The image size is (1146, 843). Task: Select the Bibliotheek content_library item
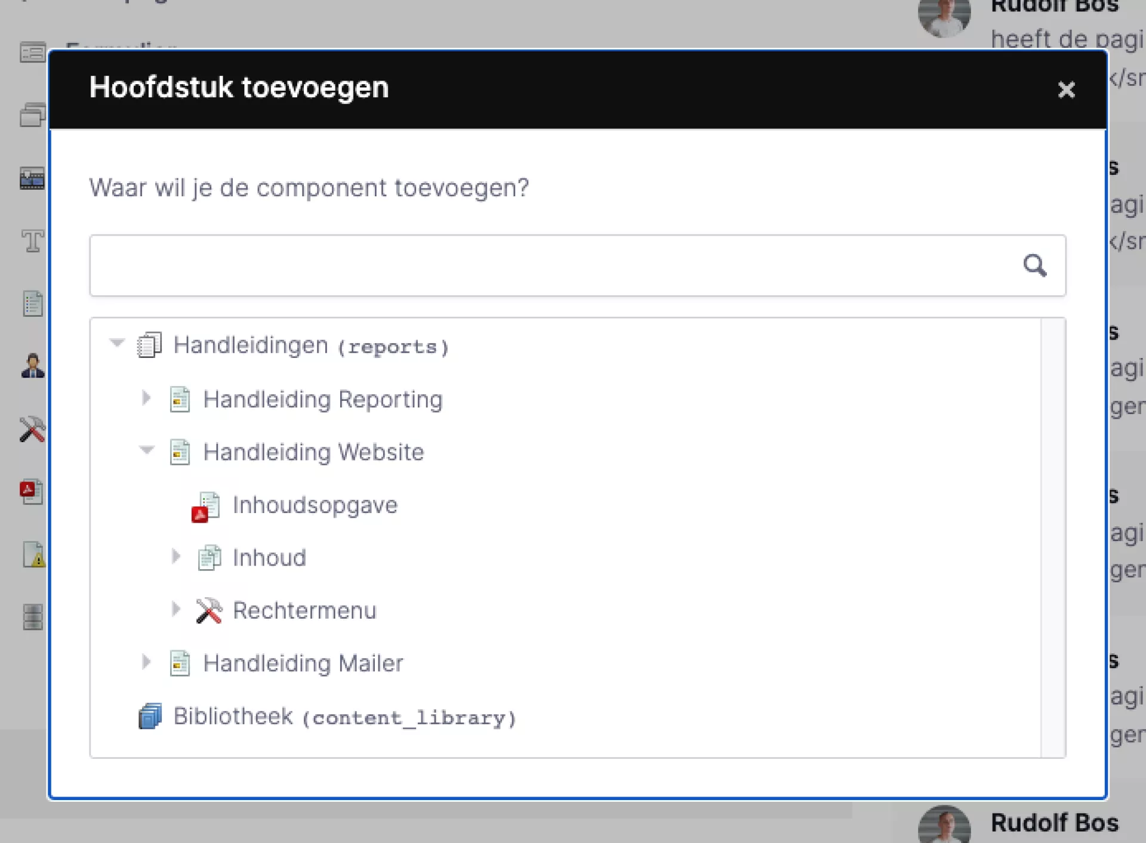(x=344, y=717)
